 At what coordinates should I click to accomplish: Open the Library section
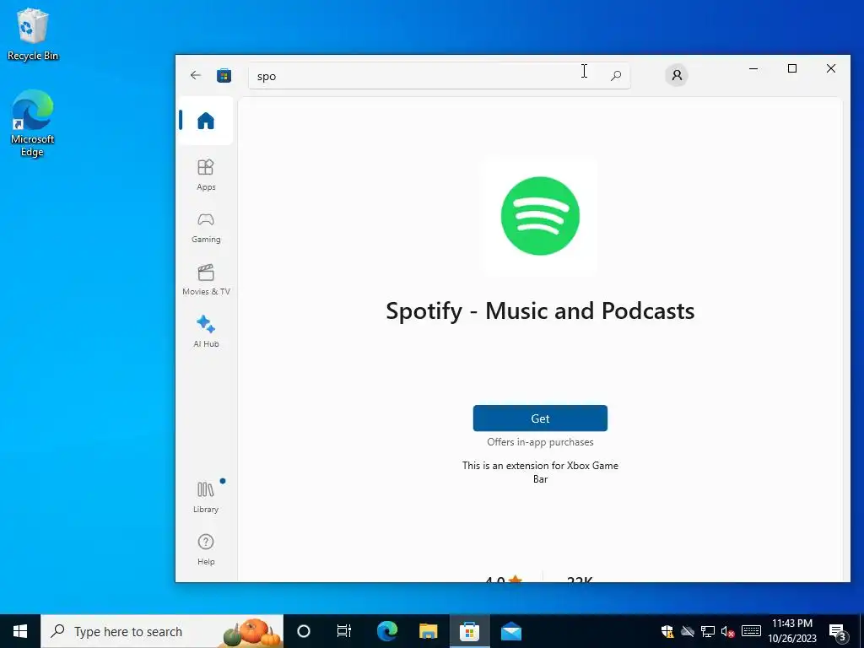[206, 496]
